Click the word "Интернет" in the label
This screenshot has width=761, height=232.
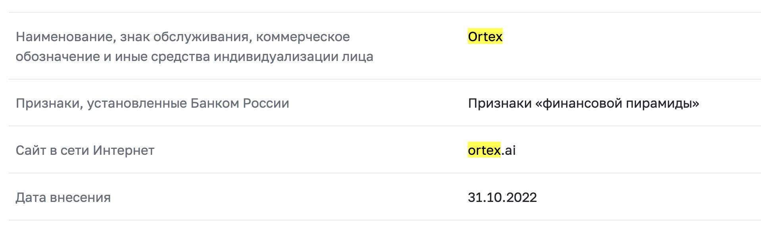123,150
